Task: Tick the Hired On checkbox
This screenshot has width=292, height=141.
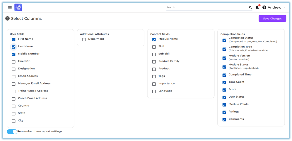Action: coord(13,62)
